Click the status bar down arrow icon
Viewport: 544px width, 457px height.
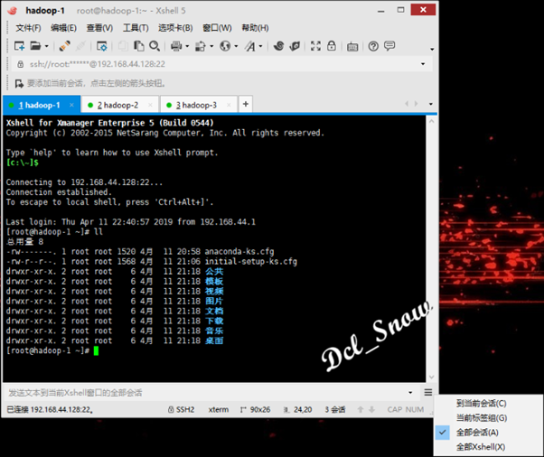(372, 409)
